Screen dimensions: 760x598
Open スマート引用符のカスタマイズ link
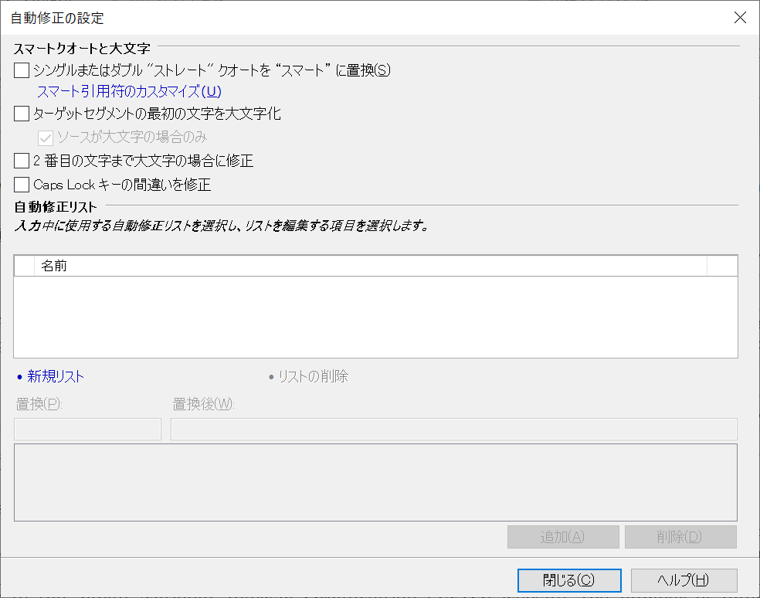(129, 92)
